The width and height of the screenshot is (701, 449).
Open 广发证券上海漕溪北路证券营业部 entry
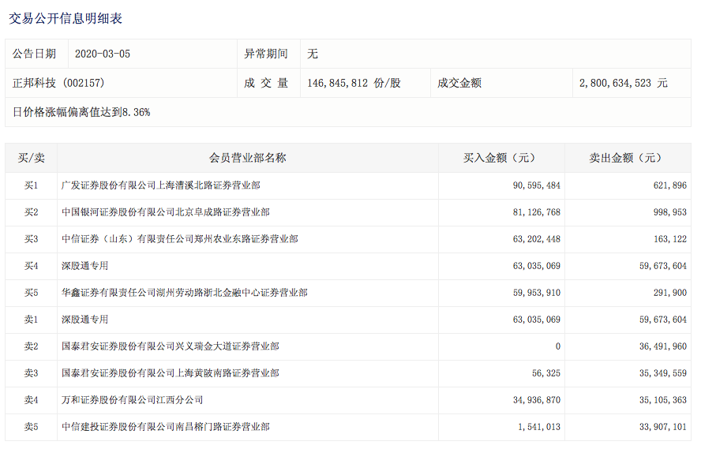(161, 185)
